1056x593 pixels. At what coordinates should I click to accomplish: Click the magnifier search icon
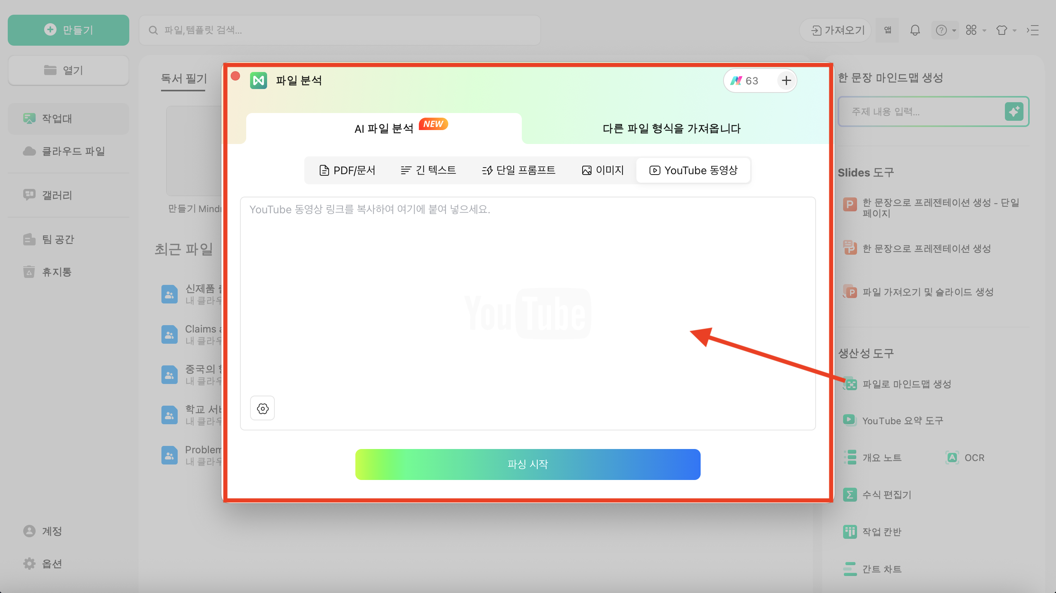click(x=153, y=30)
